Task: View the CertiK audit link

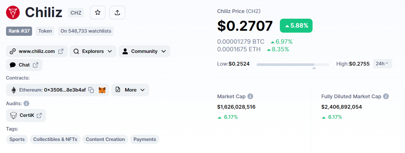Action: (x=26, y=115)
